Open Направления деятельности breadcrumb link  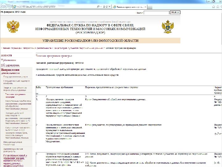click(37, 48)
